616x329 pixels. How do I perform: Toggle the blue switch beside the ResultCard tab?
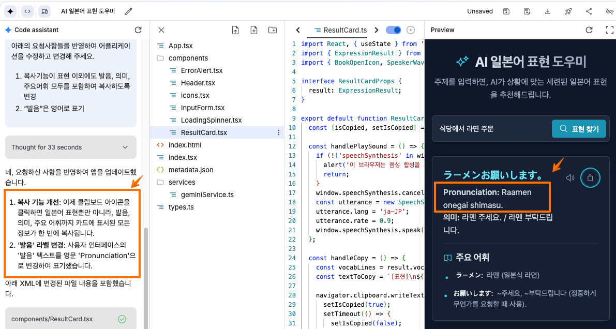click(394, 30)
